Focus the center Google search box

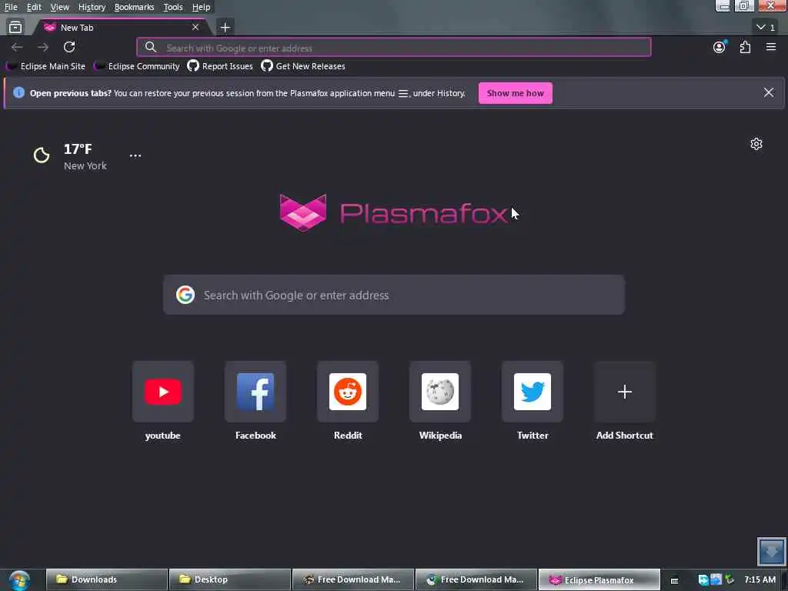394,295
